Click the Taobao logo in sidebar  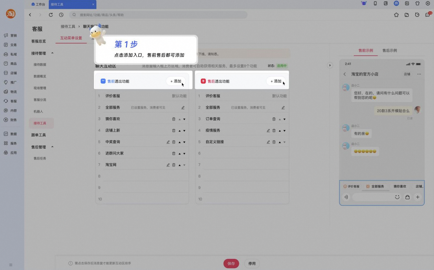click(11, 14)
